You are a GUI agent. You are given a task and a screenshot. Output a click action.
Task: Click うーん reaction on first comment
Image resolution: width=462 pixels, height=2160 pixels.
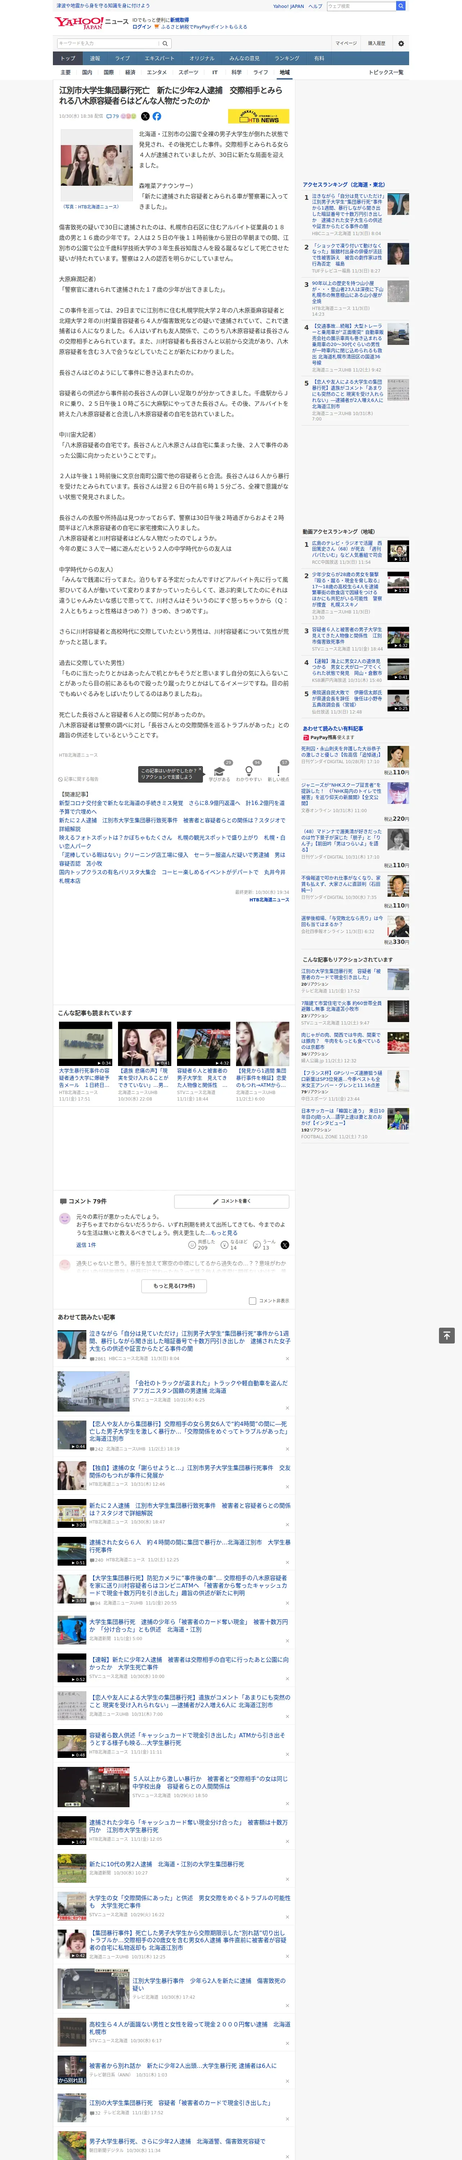coord(265,1245)
